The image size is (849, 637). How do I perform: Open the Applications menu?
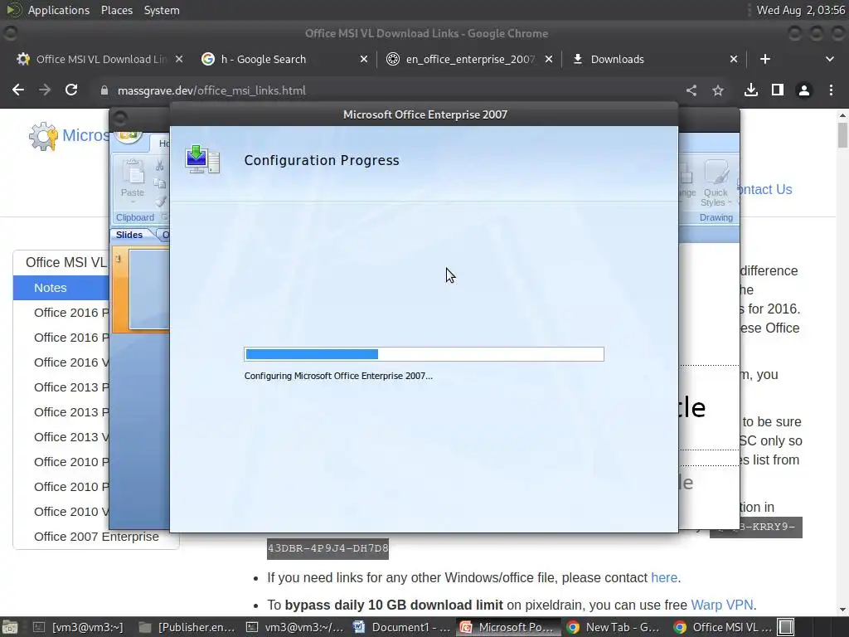(59, 10)
